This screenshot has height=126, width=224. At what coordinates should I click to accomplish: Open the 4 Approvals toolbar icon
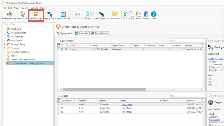point(23,16)
